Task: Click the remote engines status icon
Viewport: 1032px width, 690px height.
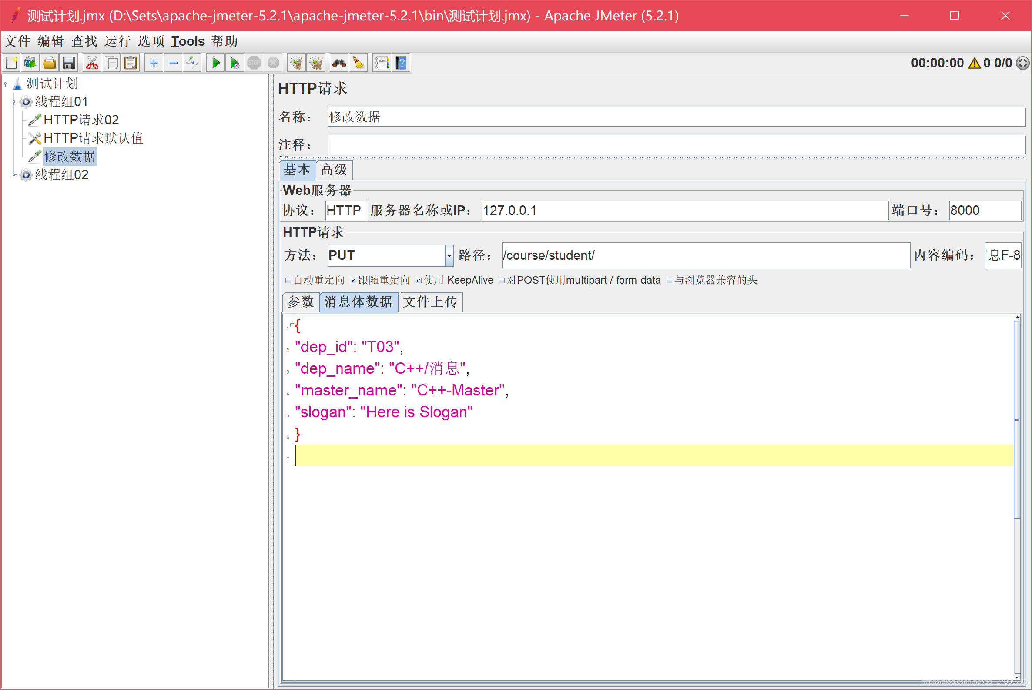Action: [1022, 63]
